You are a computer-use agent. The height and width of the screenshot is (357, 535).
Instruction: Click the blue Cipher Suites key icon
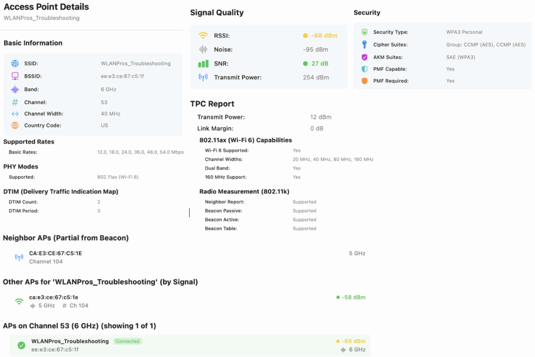(365, 45)
